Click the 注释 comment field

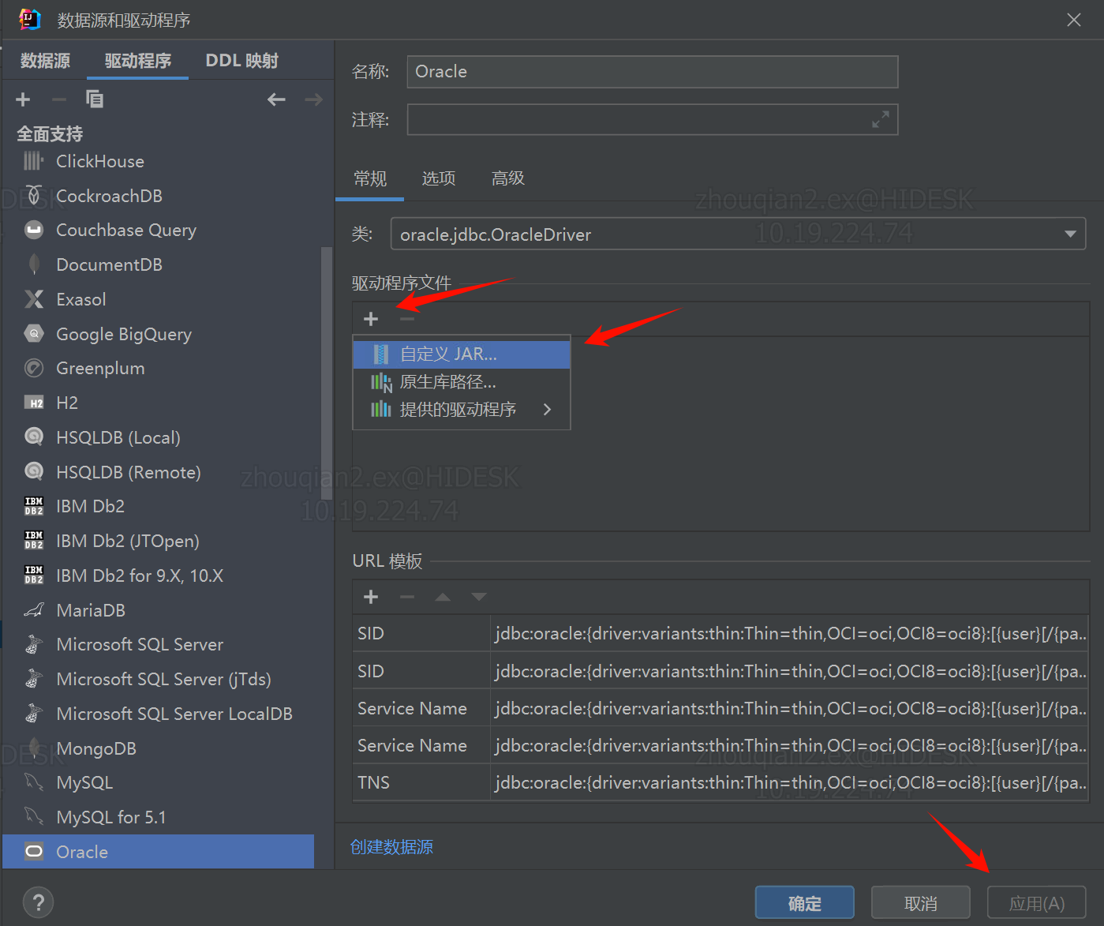(653, 119)
